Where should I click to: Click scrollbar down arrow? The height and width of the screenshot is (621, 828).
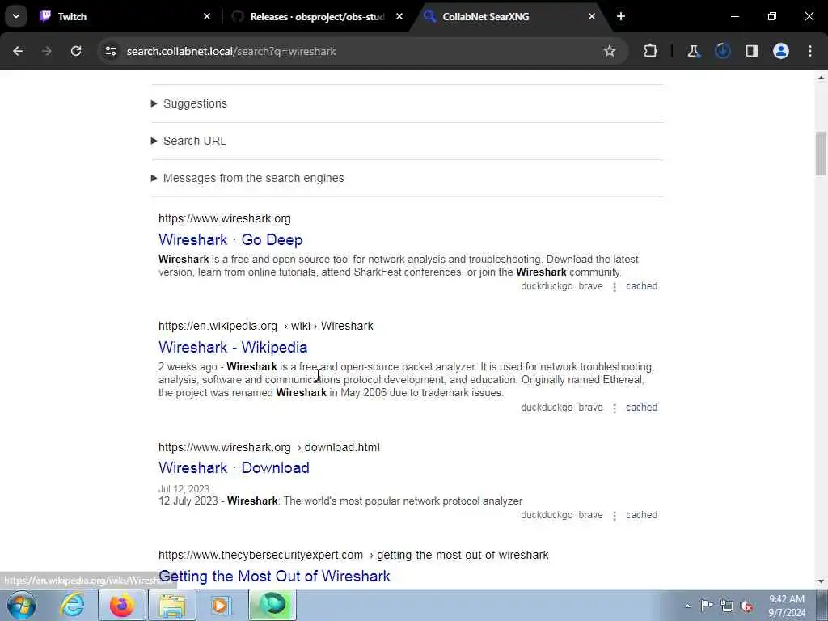[821, 581]
